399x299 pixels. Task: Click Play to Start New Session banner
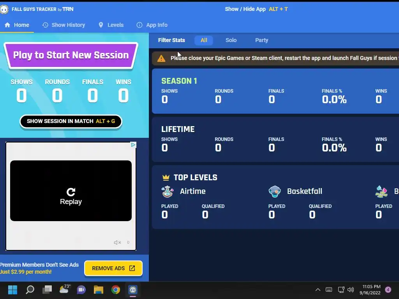71,55
